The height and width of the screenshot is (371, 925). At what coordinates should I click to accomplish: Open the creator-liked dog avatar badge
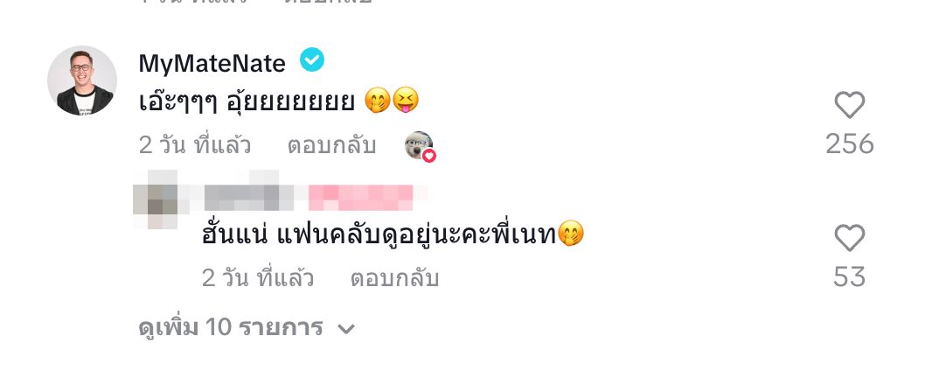tap(420, 146)
